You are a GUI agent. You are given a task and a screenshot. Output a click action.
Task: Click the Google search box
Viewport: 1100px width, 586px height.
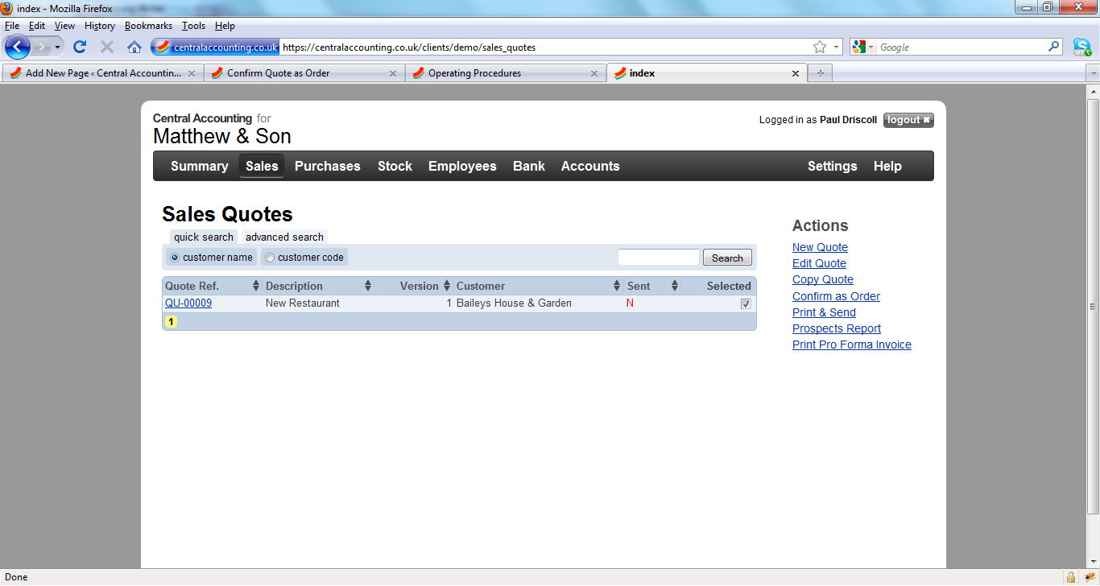click(x=961, y=47)
